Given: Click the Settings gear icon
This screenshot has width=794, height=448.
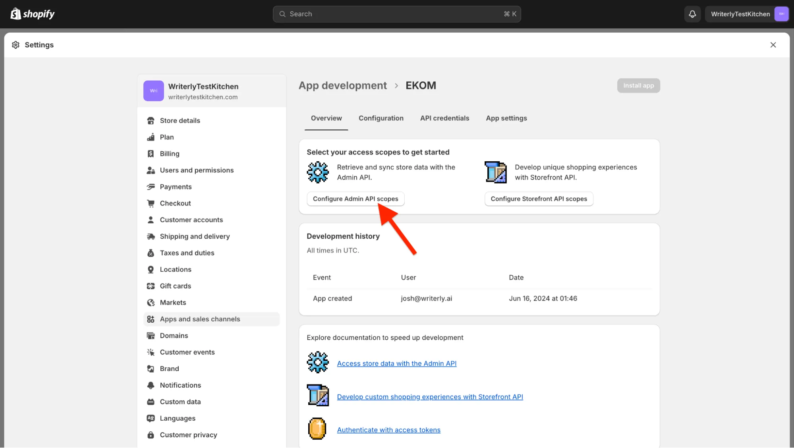Looking at the screenshot, I should click(16, 45).
